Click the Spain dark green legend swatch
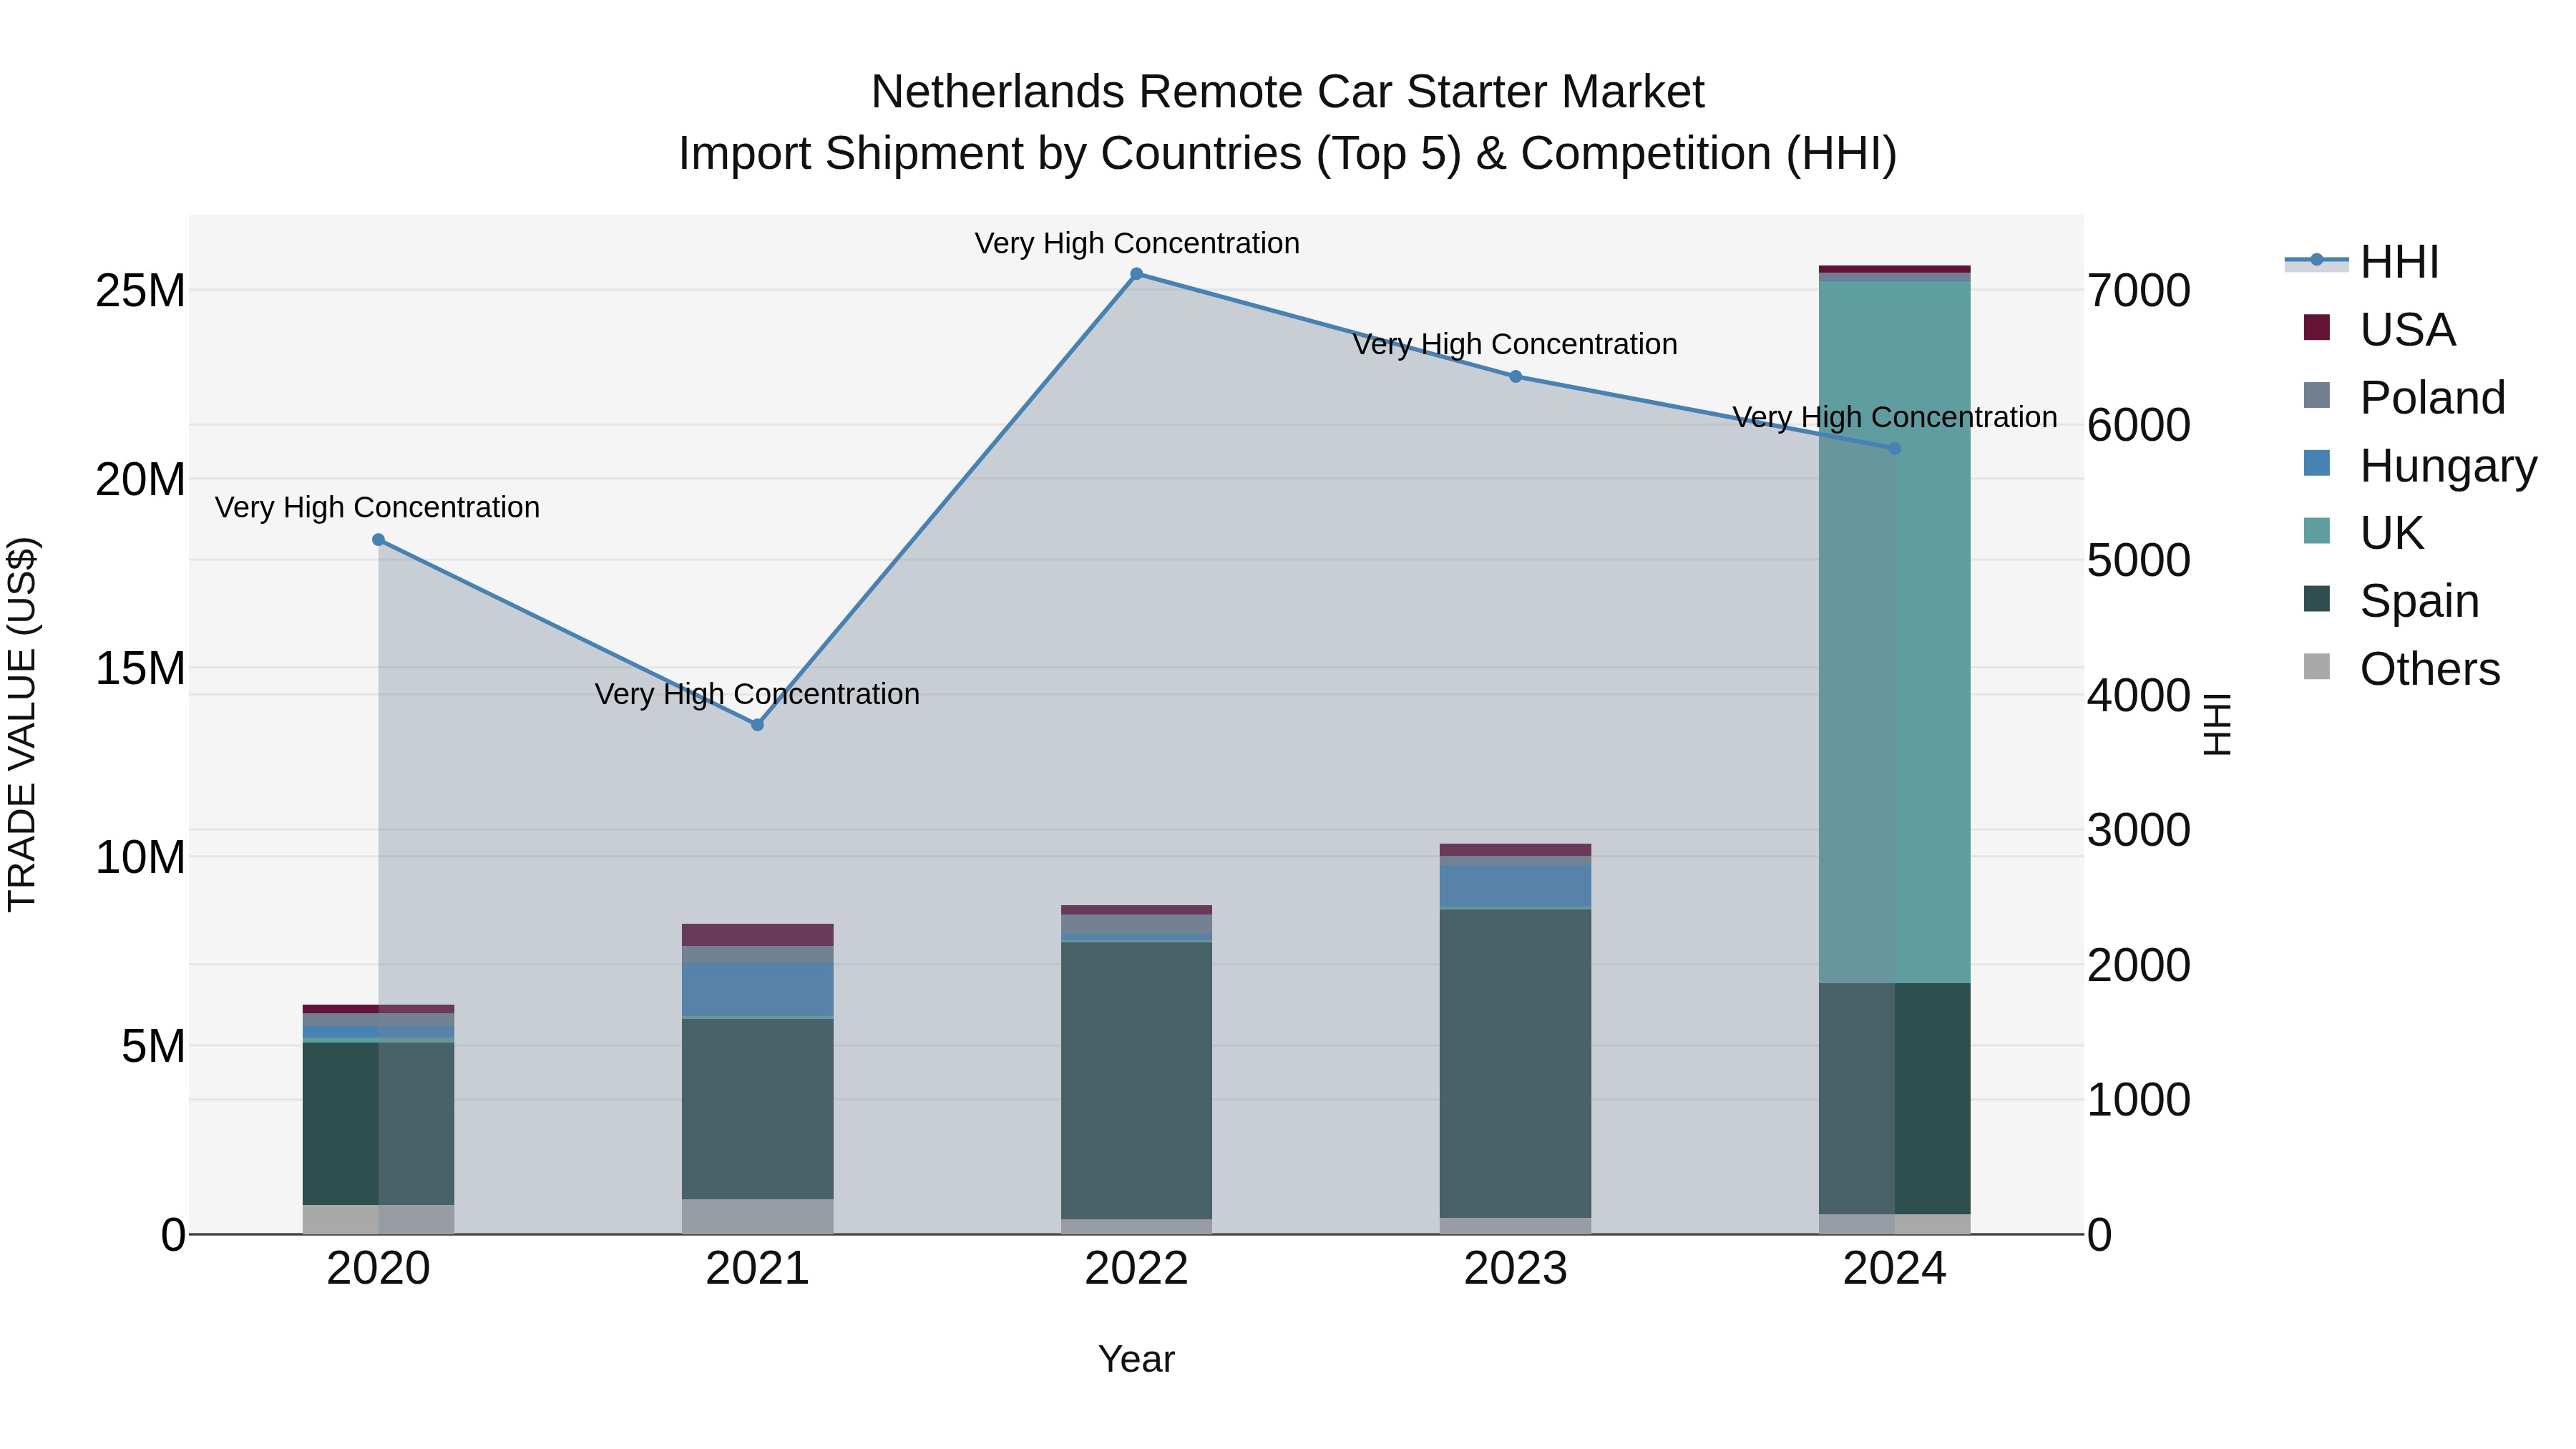 click(2316, 598)
